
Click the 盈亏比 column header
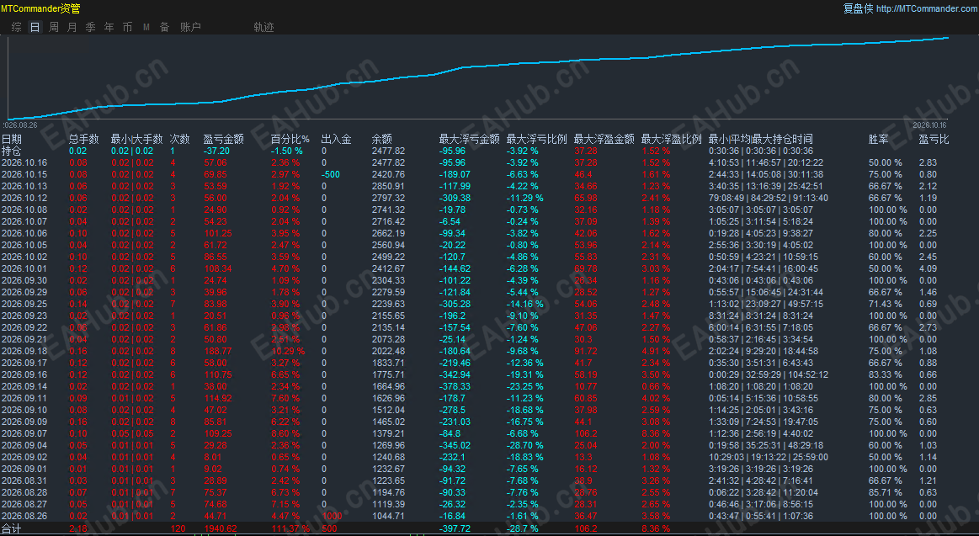(934, 139)
